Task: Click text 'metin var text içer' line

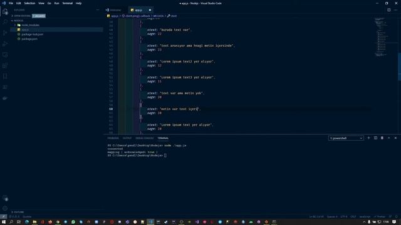Action: coord(179,109)
